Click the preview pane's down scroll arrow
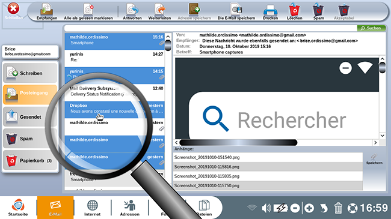Viewport: 391px width, 219px height. [x=382, y=136]
